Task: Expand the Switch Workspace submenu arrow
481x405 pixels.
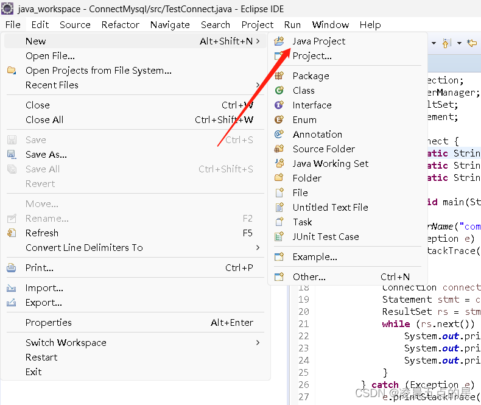Action: pos(258,342)
